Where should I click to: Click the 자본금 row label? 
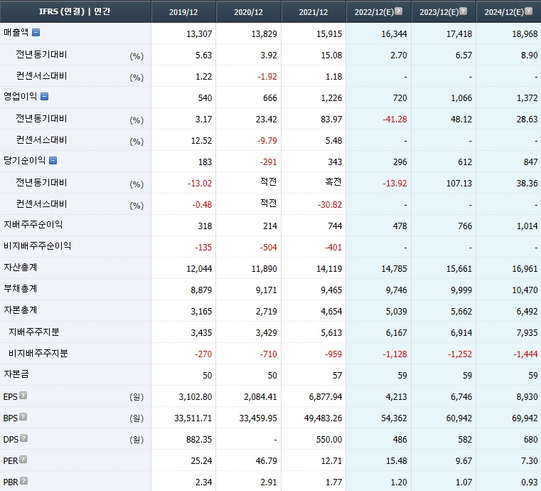point(16,374)
